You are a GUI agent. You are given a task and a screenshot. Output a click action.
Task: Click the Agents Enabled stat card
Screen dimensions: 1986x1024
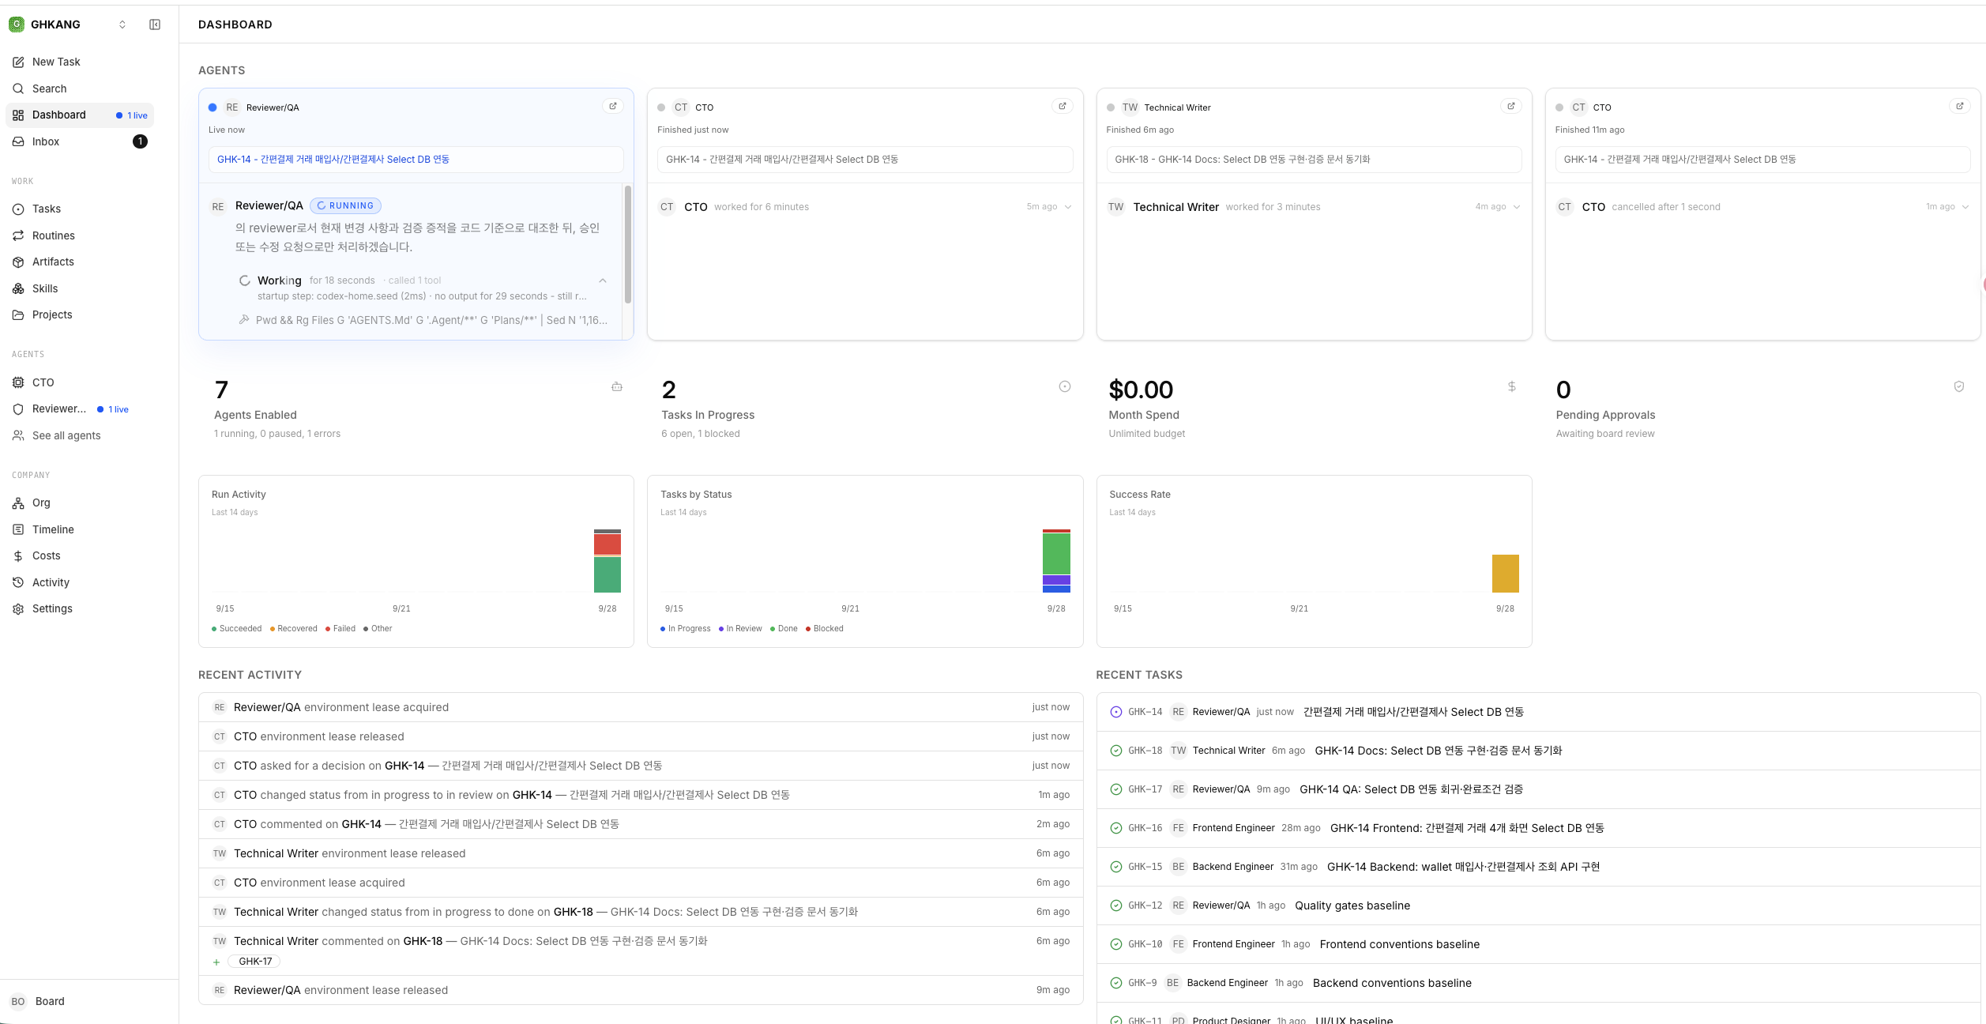[x=416, y=411]
